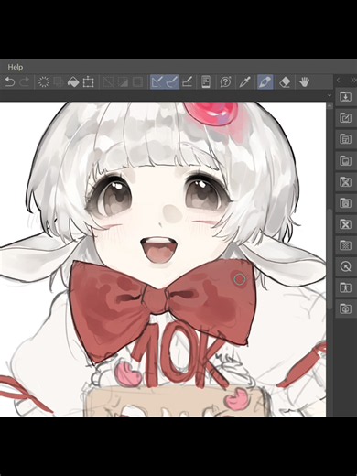Image resolution: width=357 pixels, height=476 pixels.
Task: Click the Quick Access circle arrow icon
Action: tap(345, 266)
